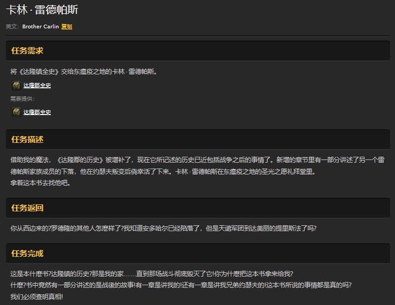Click the 复制 link beside Brother Carlin
Viewport: 395px width, 305px height.
[x=67, y=26]
